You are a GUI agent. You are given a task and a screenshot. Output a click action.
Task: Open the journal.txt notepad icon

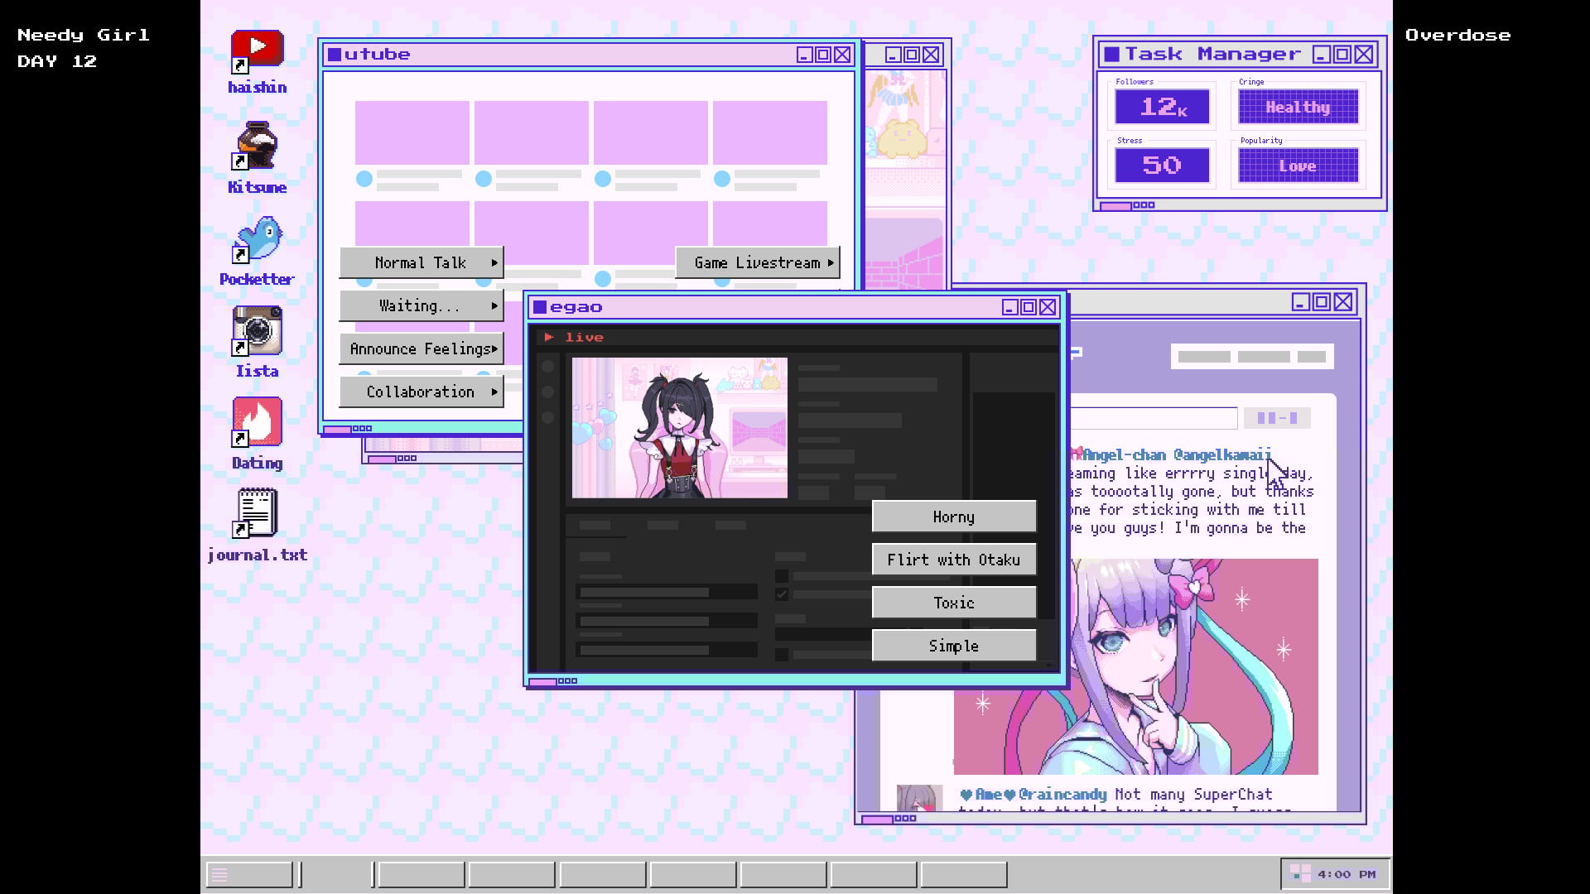tap(257, 513)
